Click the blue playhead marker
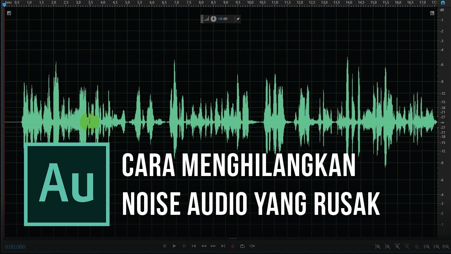The image size is (451, 254). coord(4,5)
